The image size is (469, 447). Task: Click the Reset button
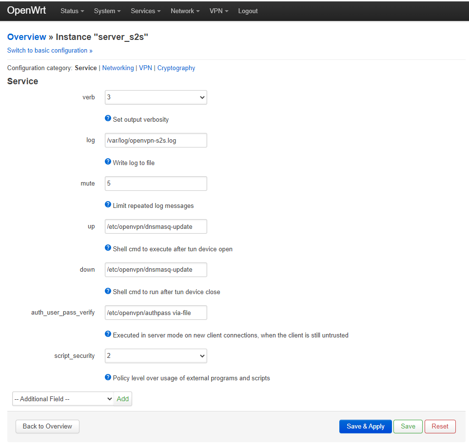(440, 427)
